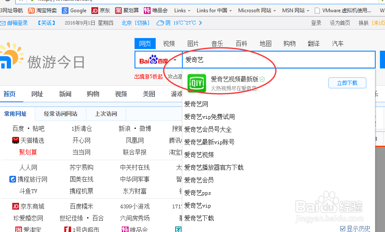The image size is (385, 232).
Task: Select the 视频 search tab
Action: 169,44
